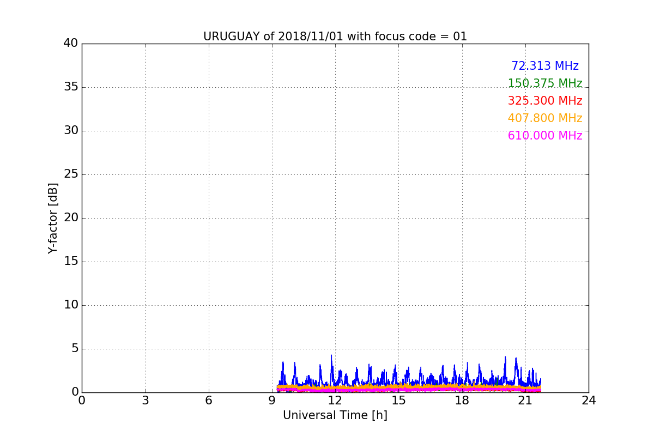Click the Universal Time [h] axis label
The width and height of the screenshot is (654, 436).
click(335, 415)
